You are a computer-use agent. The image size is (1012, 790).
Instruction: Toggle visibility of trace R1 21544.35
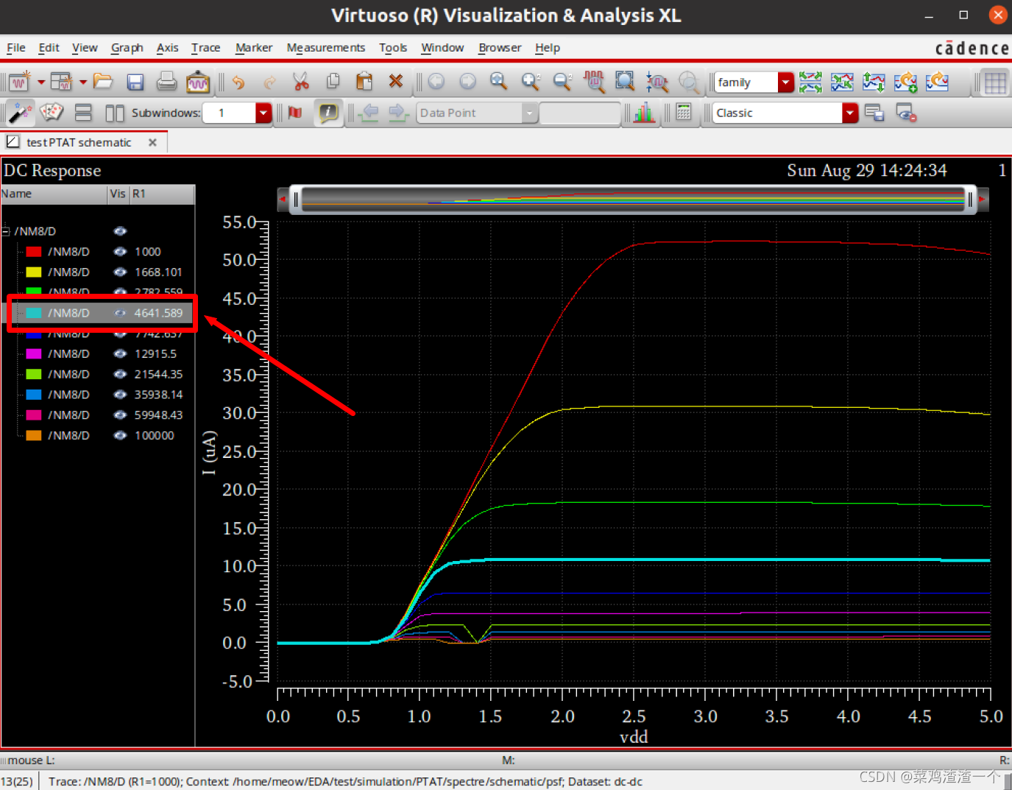pos(120,374)
